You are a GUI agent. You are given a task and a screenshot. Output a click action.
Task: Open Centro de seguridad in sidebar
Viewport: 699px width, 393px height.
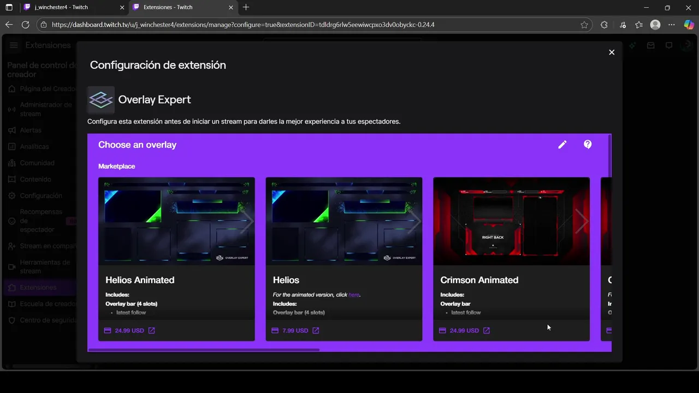[42, 320]
